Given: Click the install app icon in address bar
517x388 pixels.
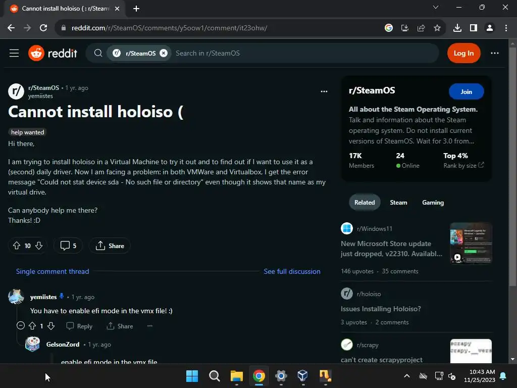Looking at the screenshot, I should click(404, 28).
